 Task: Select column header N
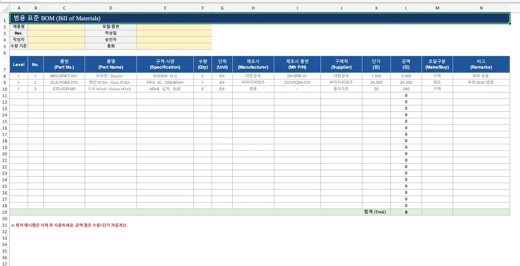481,8
